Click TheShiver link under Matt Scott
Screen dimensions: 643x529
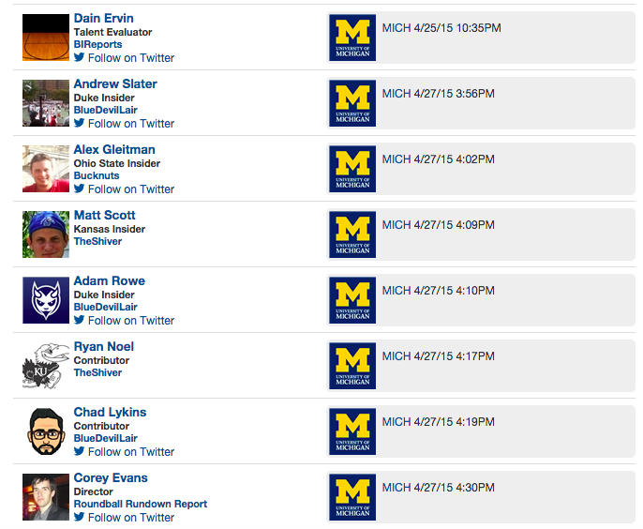coord(97,241)
